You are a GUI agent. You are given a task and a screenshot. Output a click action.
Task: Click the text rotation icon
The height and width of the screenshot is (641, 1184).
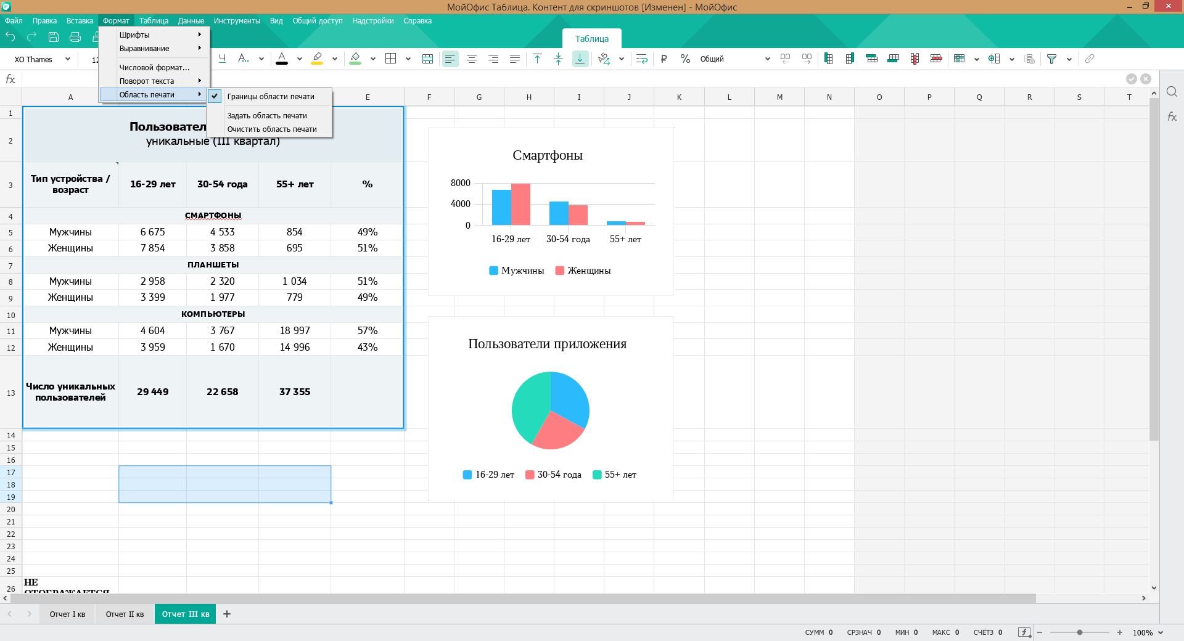click(x=604, y=59)
